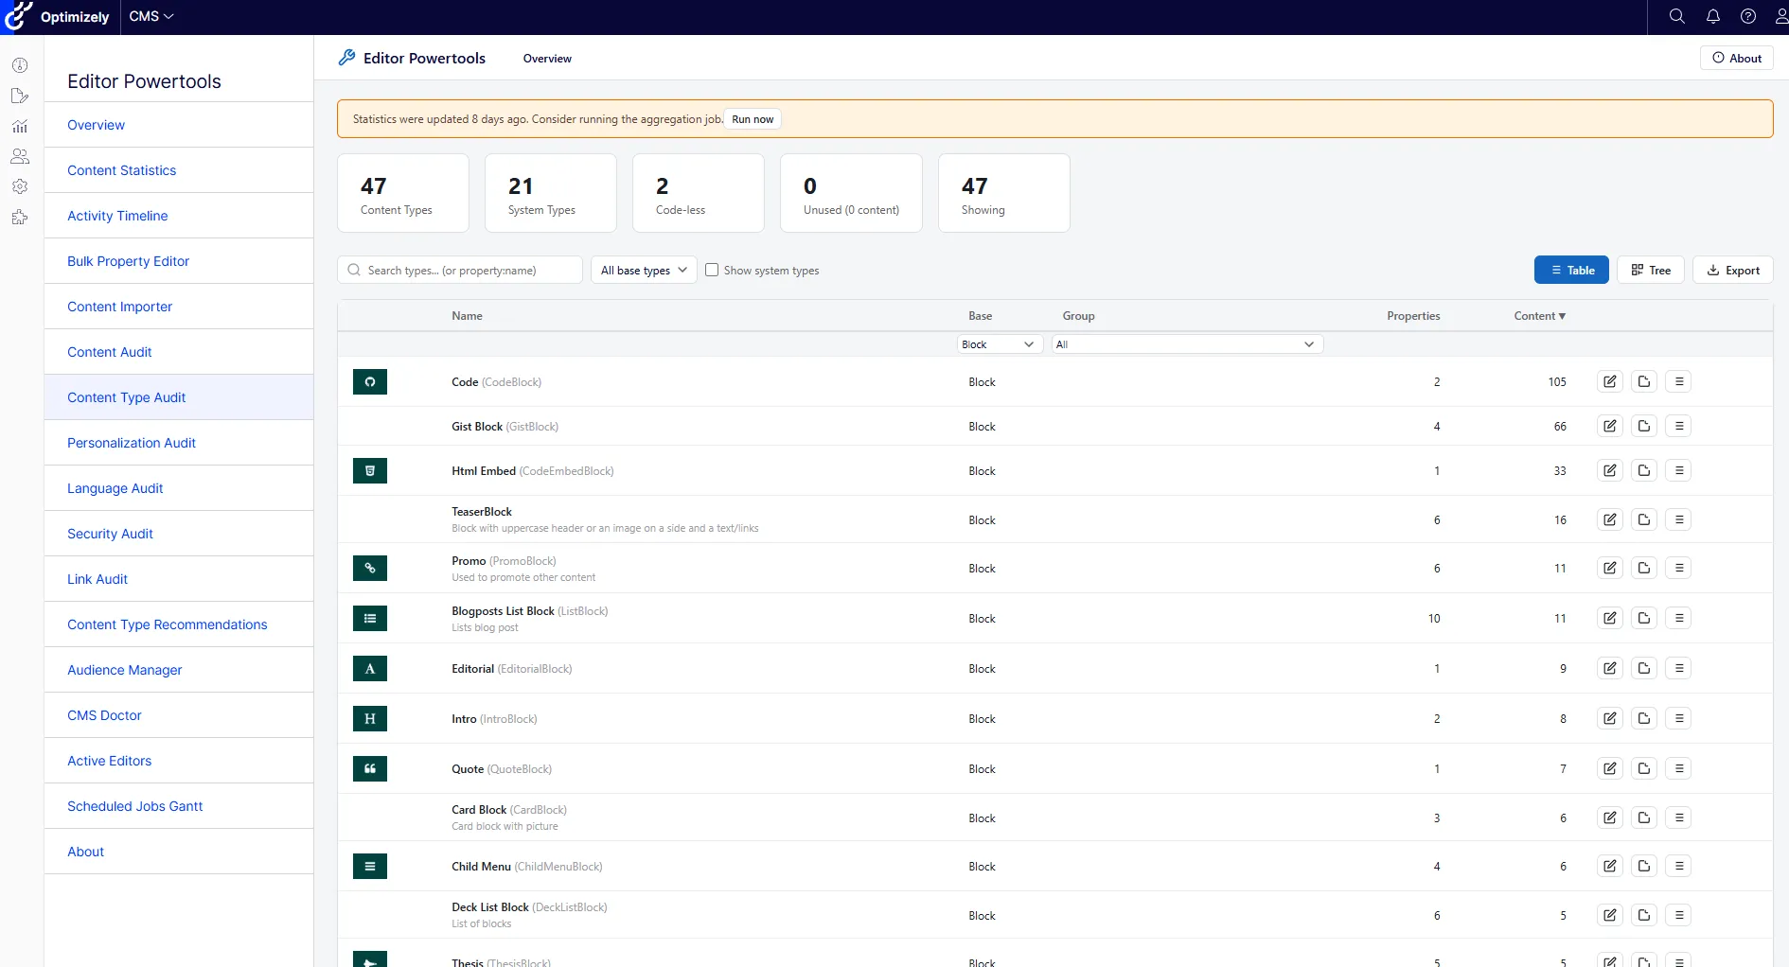1789x967 pixels.
Task: Open the list menu icon for Quote row
Action: click(1678, 768)
